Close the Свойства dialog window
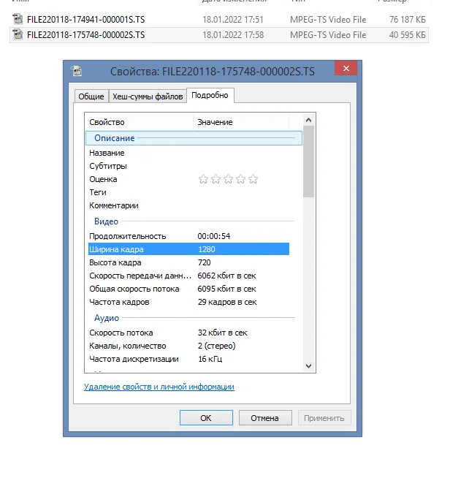450x497 pixels. click(x=346, y=68)
